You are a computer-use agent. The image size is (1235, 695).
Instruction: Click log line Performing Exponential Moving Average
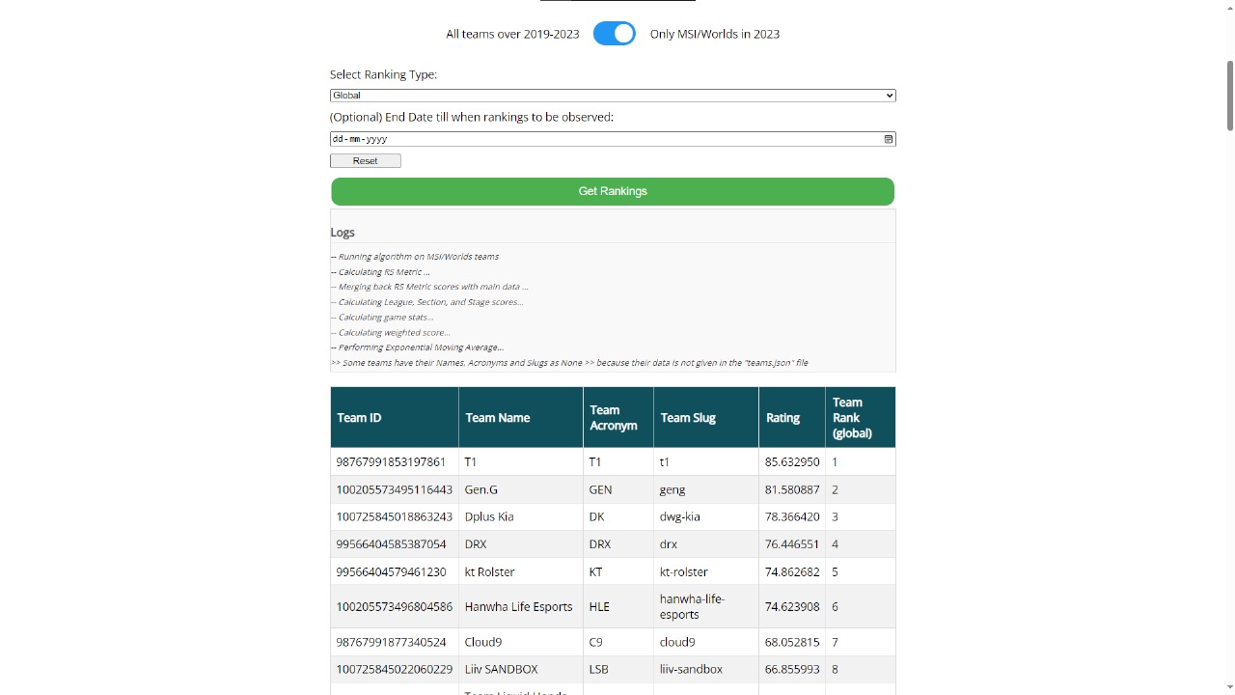click(x=418, y=347)
